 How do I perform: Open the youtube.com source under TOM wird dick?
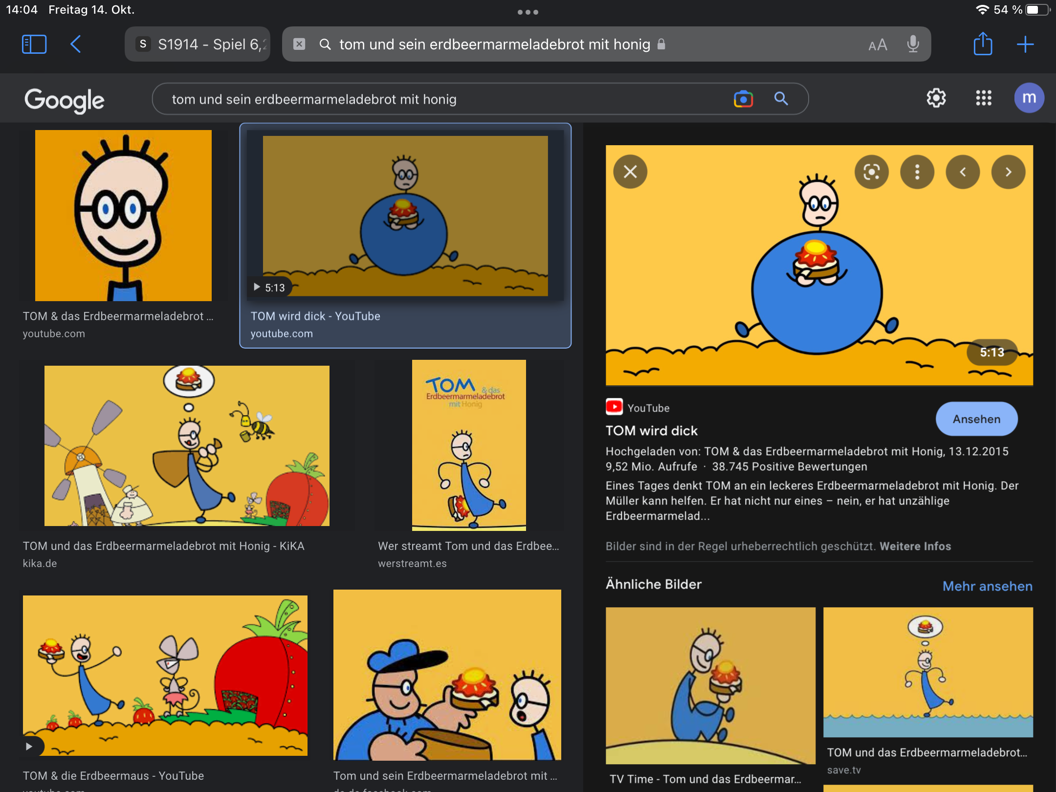pyautogui.click(x=282, y=334)
